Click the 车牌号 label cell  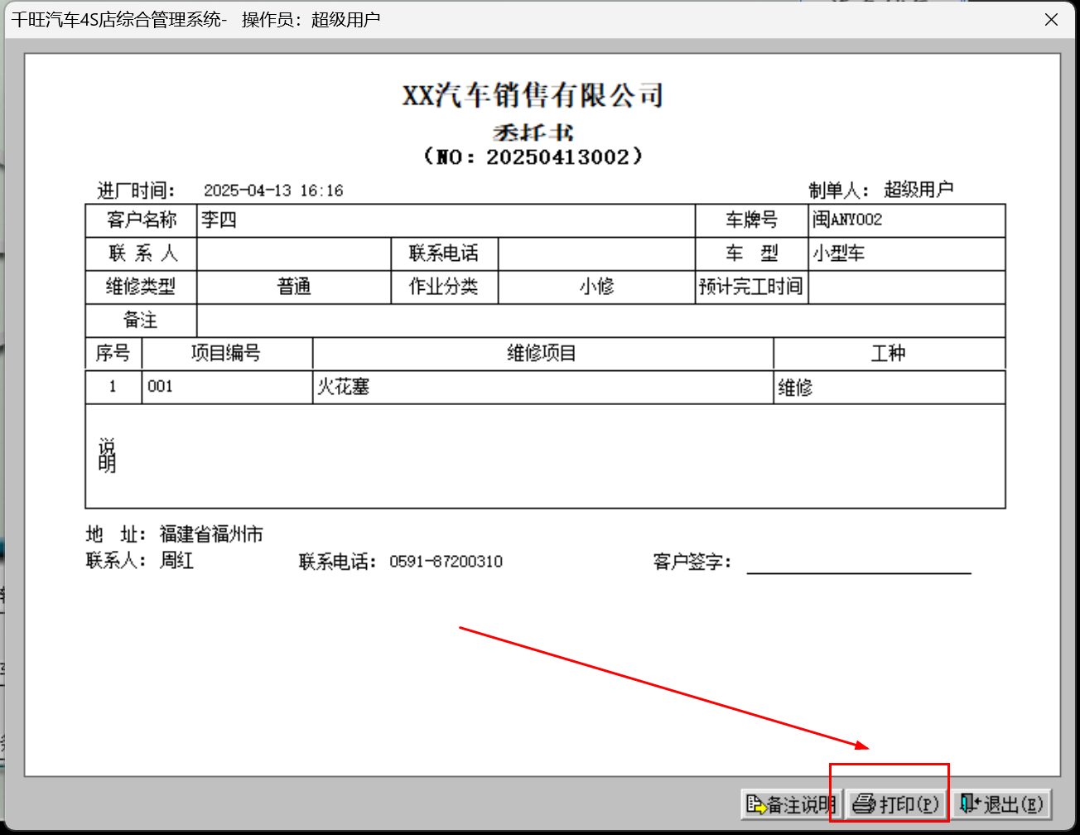751,220
